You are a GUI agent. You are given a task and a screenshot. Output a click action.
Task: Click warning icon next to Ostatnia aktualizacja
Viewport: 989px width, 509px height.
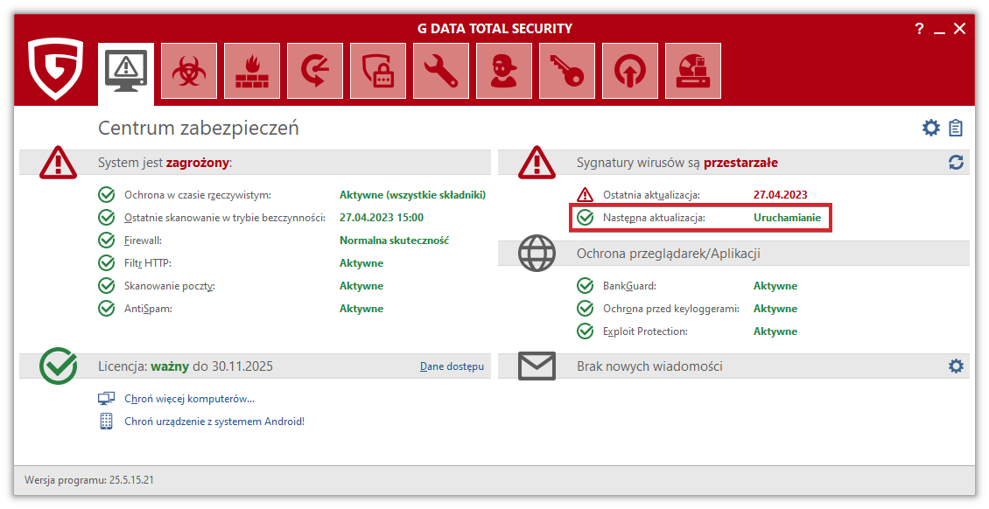586,195
